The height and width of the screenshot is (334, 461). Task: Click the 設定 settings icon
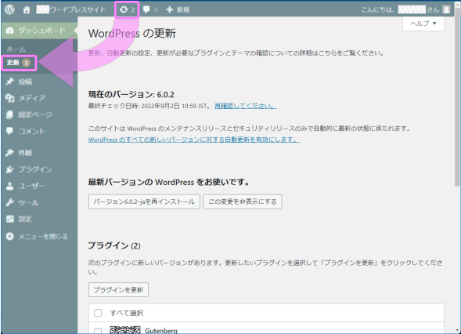10,219
